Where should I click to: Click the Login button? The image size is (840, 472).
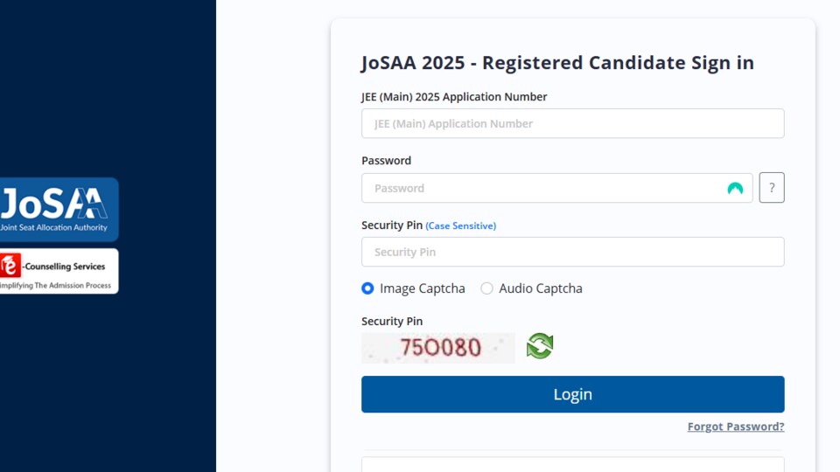[x=572, y=394]
